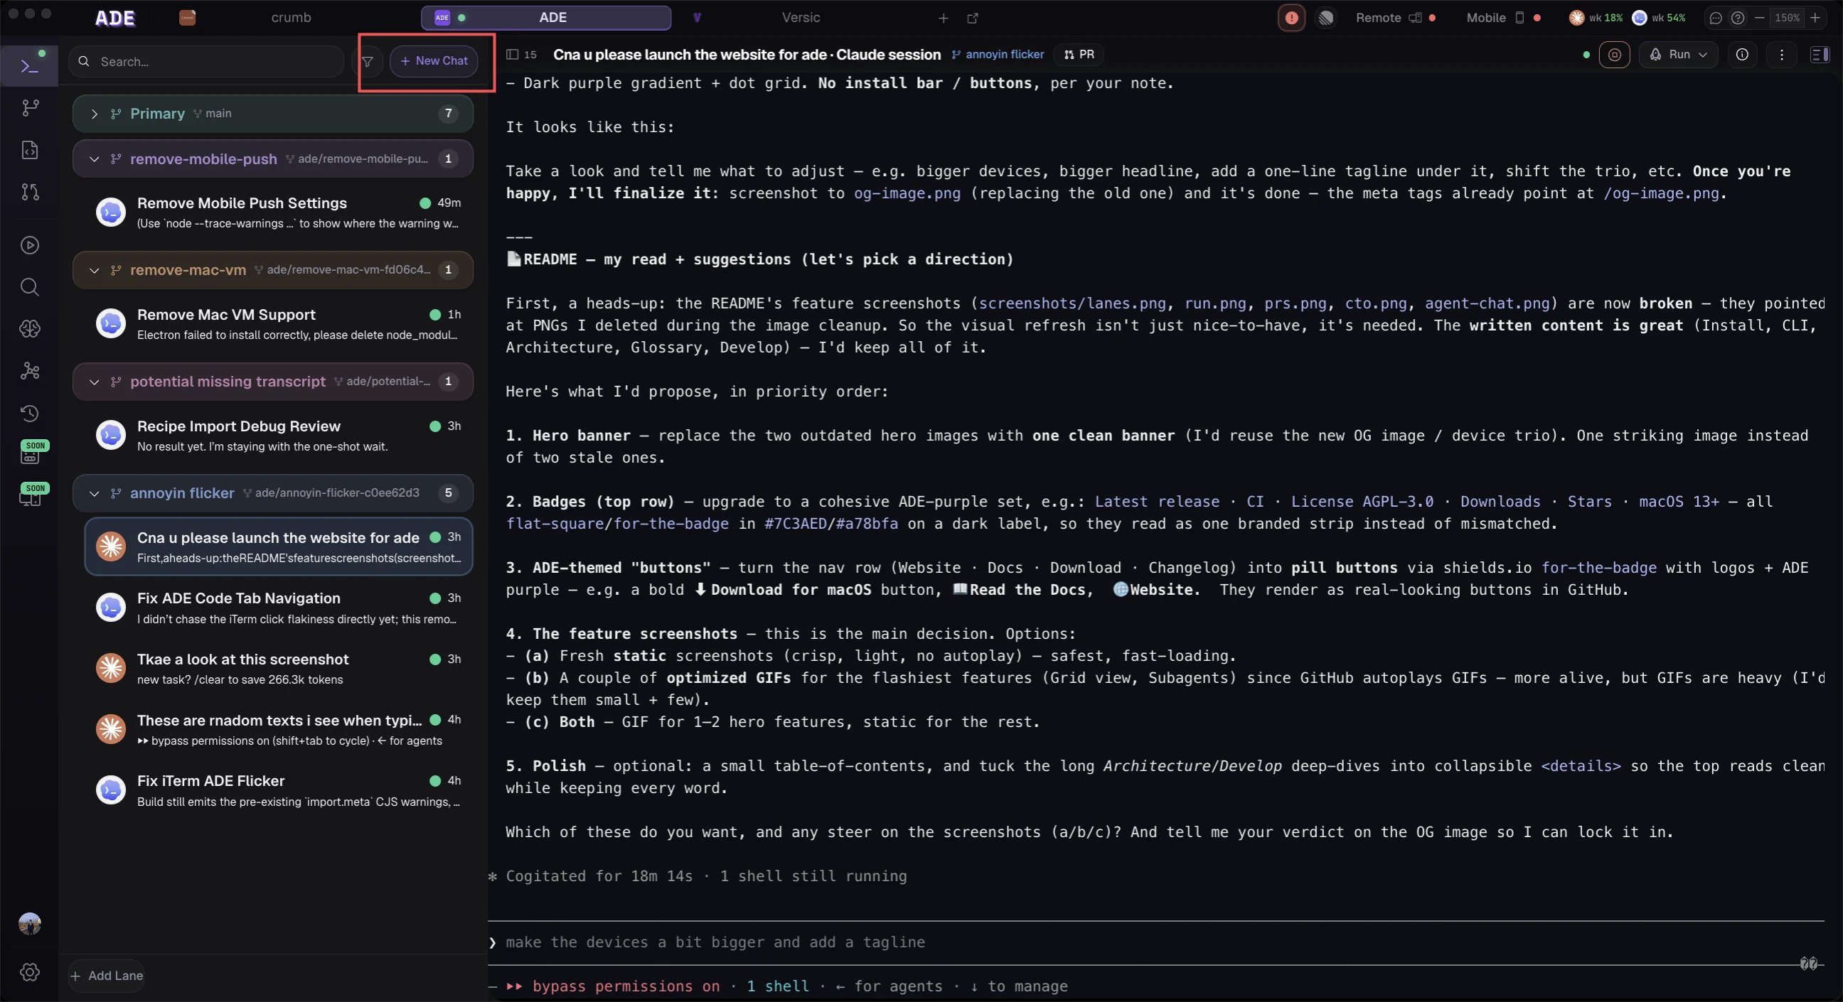Open the magnifier search icon in sidebar
This screenshot has height=1002, width=1843.
coord(29,287)
